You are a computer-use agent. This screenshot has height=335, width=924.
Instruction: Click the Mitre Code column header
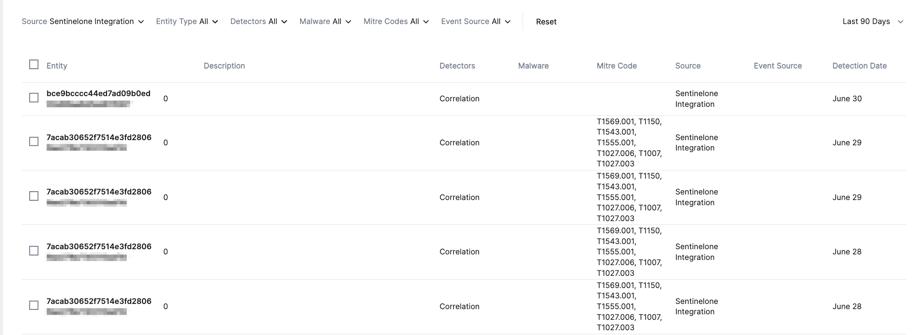click(x=616, y=66)
